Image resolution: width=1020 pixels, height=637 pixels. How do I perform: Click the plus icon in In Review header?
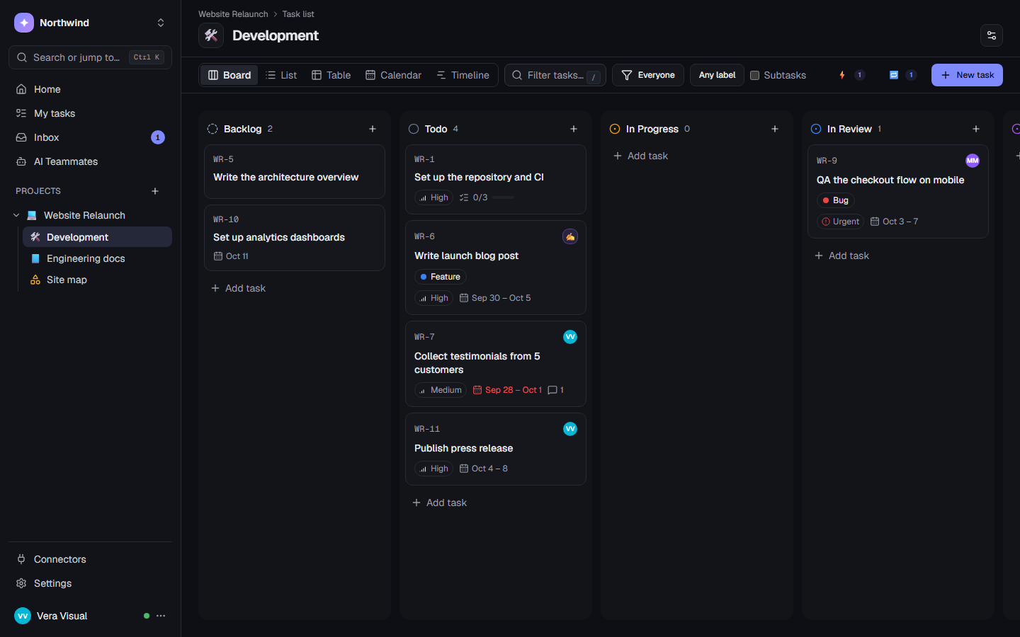tap(976, 129)
